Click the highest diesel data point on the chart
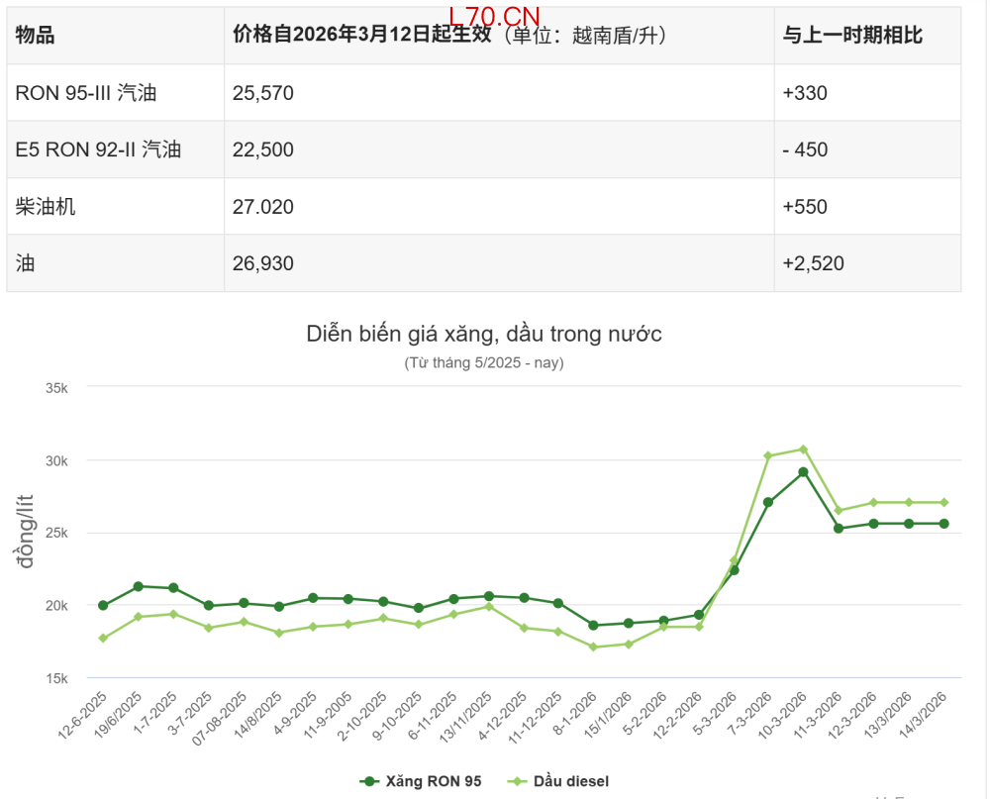Screen dimensions: 990x799 click(804, 447)
